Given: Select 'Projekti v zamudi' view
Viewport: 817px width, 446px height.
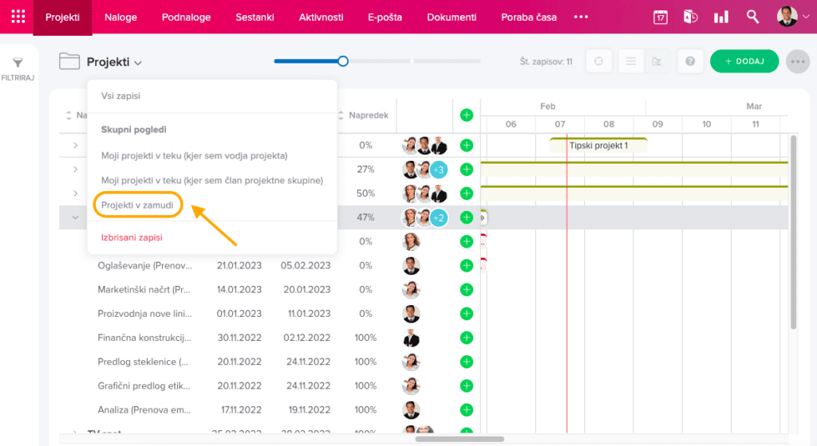Looking at the screenshot, I should (x=137, y=205).
